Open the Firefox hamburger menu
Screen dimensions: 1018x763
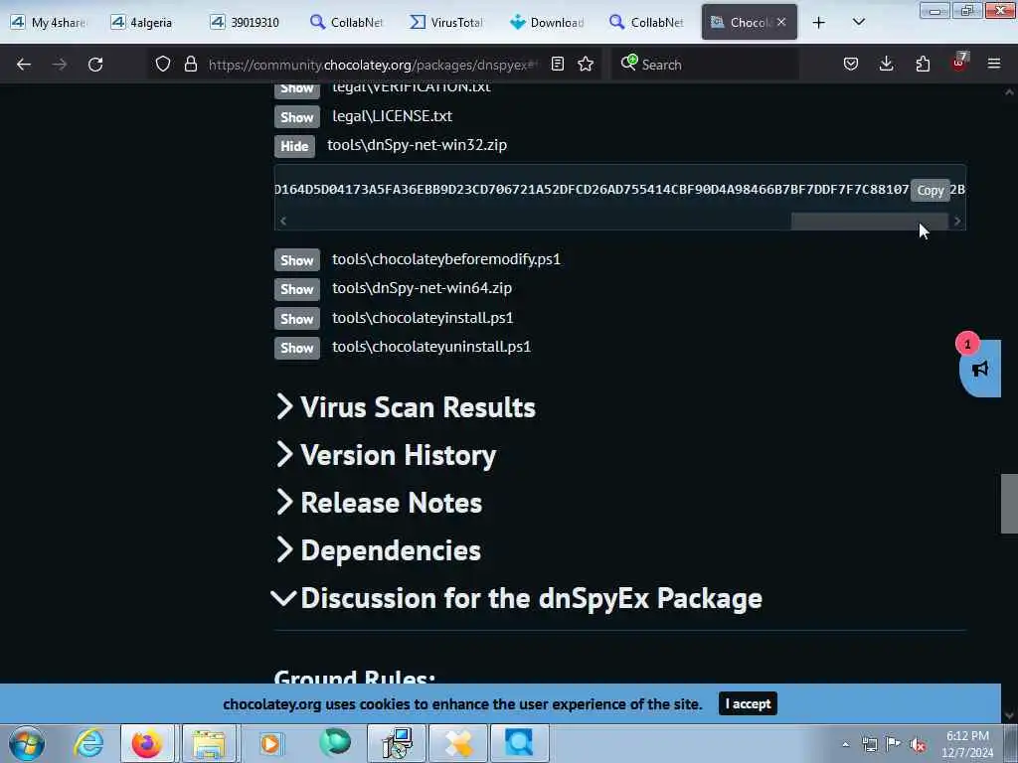pos(994,64)
